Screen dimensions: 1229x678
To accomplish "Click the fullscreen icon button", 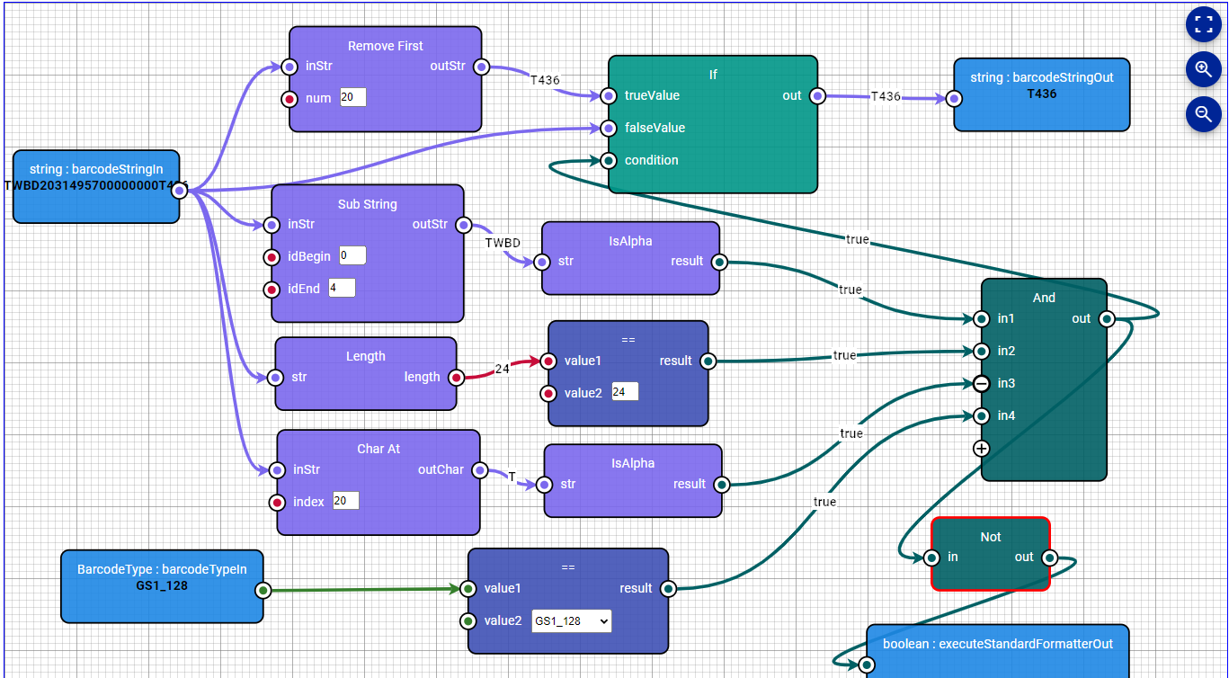I will tap(1203, 23).
